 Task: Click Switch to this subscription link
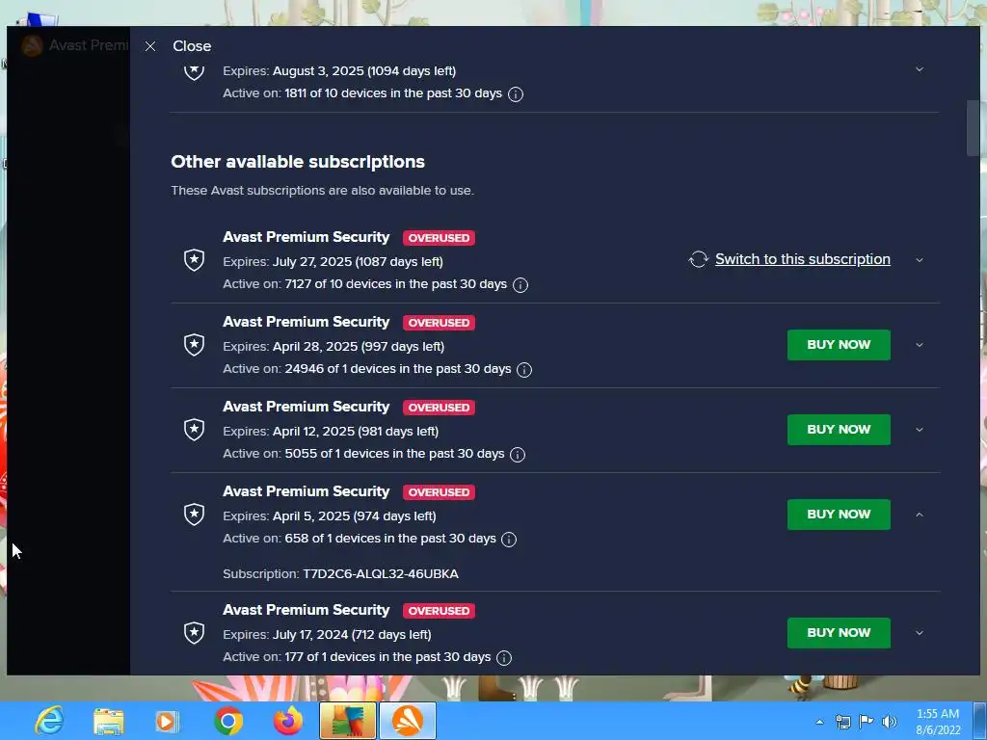(x=803, y=259)
